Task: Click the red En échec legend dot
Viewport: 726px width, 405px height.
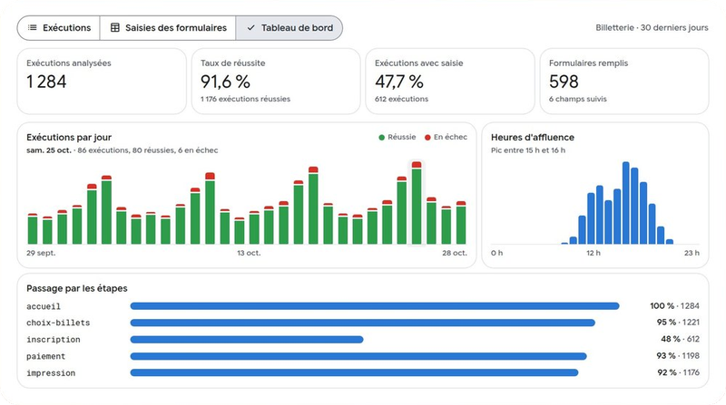Action: [x=427, y=138]
